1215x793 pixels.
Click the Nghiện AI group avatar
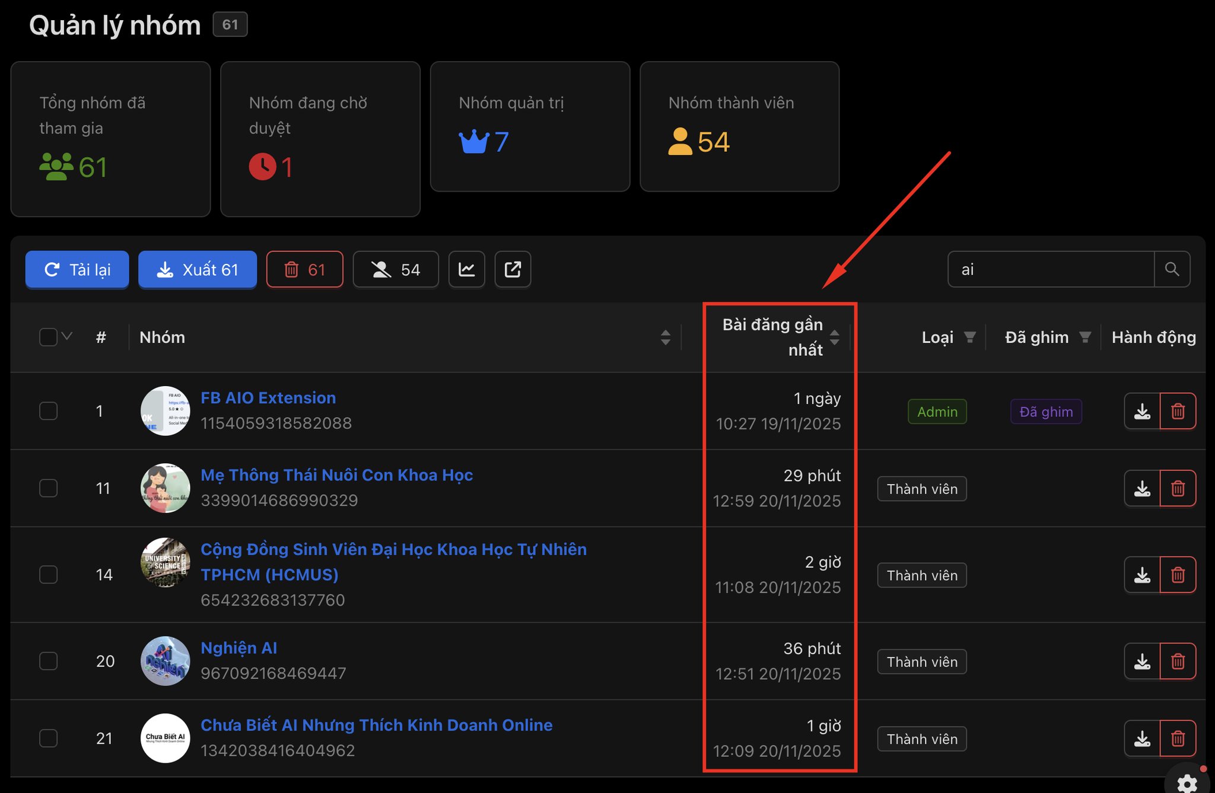(166, 661)
